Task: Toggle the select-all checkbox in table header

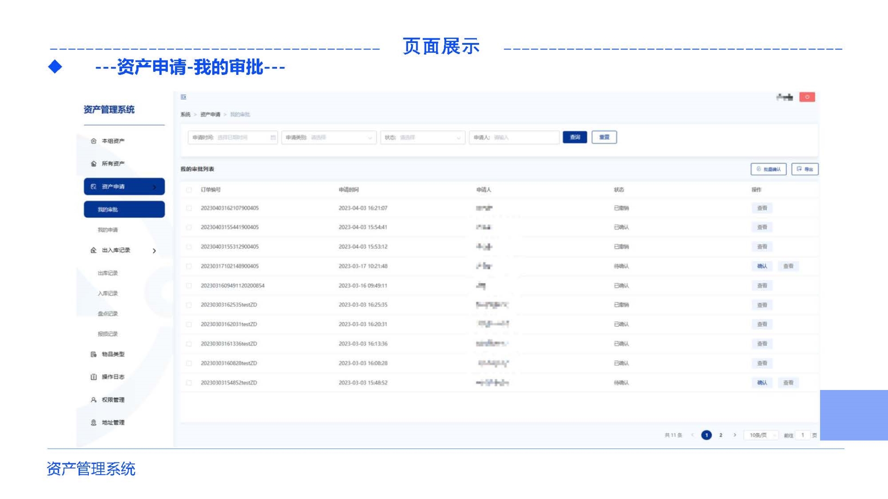Action: coord(189,190)
